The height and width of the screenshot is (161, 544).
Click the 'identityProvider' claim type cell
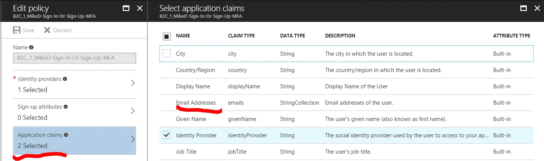pos(248,135)
